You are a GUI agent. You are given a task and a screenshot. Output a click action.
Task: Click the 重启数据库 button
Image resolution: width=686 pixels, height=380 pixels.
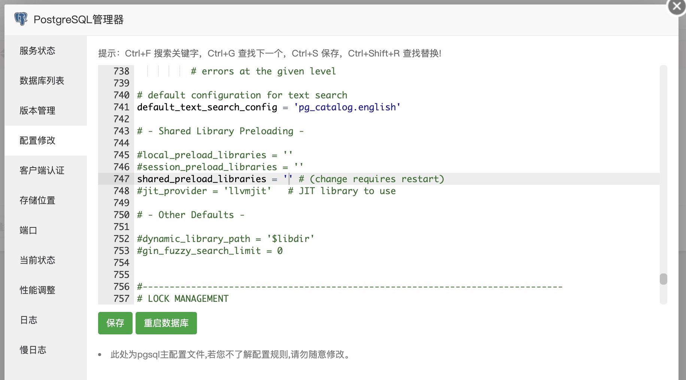point(166,323)
